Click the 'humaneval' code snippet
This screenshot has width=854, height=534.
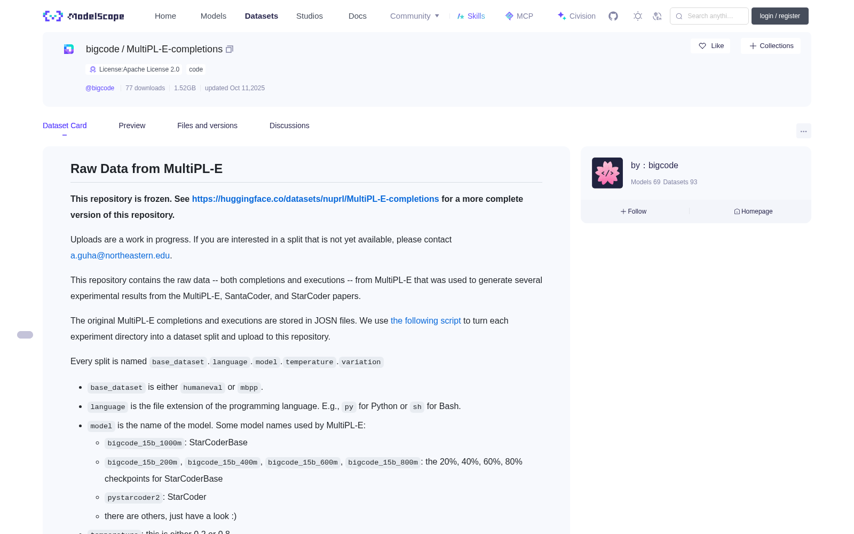[x=202, y=388]
